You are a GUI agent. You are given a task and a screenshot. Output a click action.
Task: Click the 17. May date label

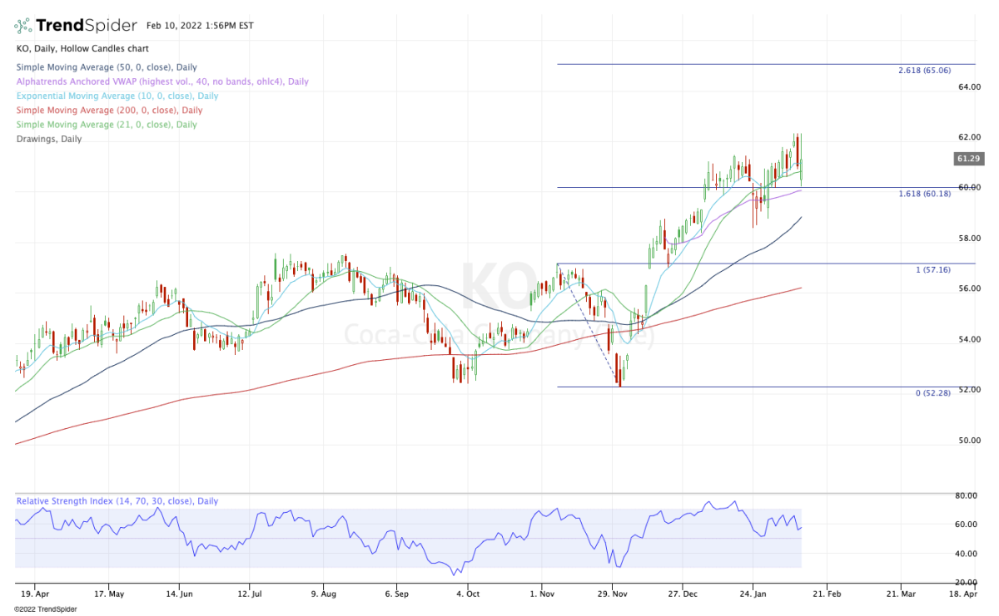(x=111, y=594)
